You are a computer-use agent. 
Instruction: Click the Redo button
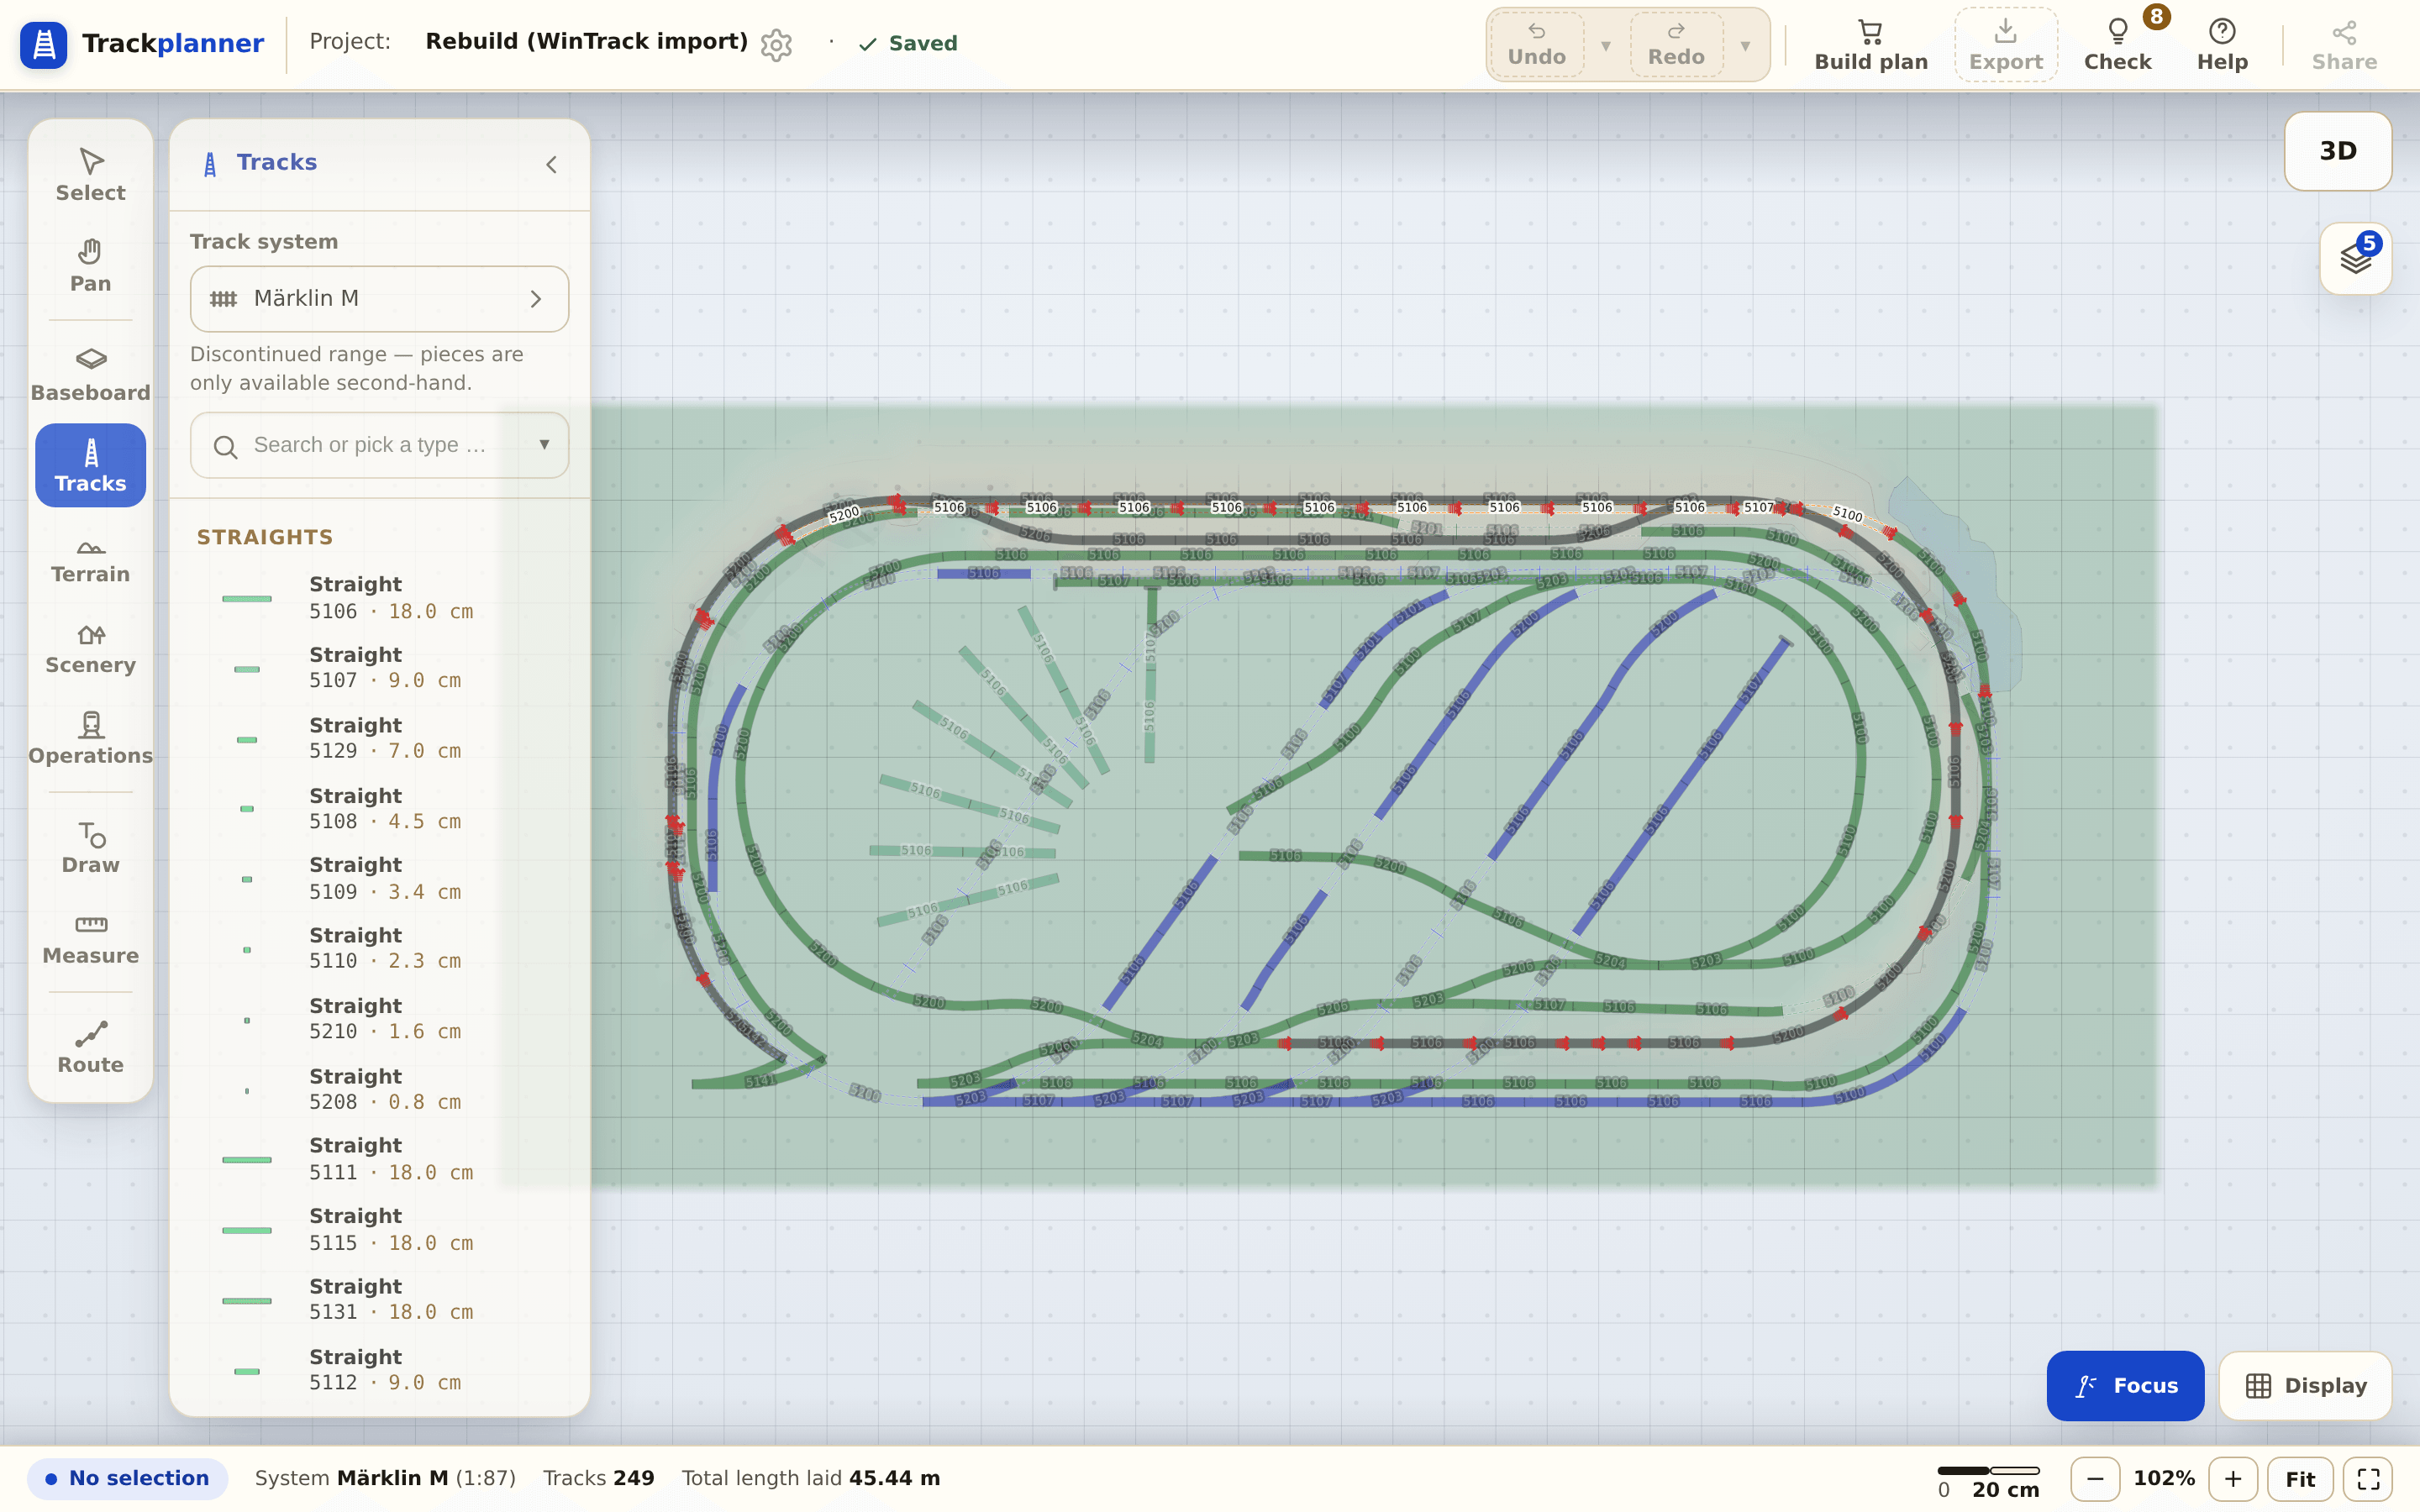[1676, 45]
